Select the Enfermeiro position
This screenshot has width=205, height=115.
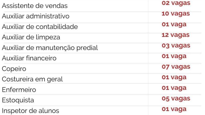coord(19,90)
